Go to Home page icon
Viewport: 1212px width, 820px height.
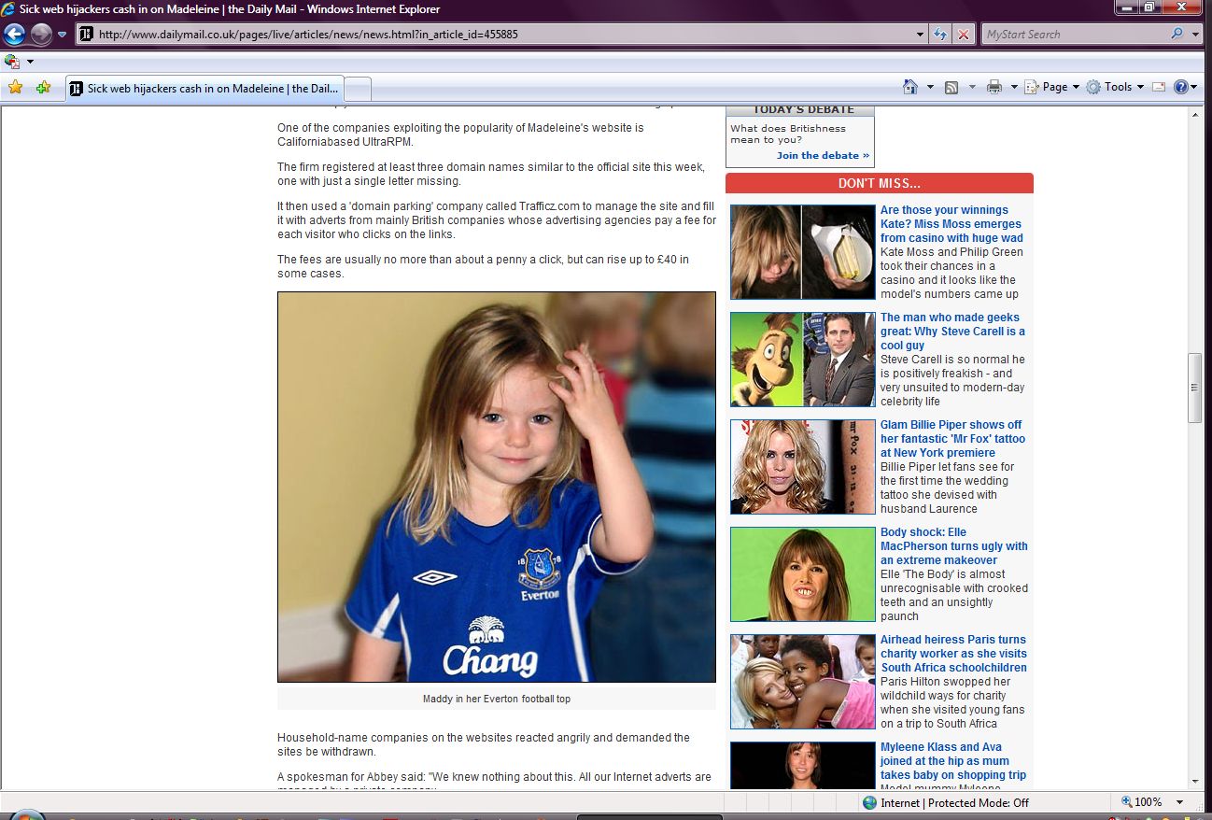click(910, 87)
